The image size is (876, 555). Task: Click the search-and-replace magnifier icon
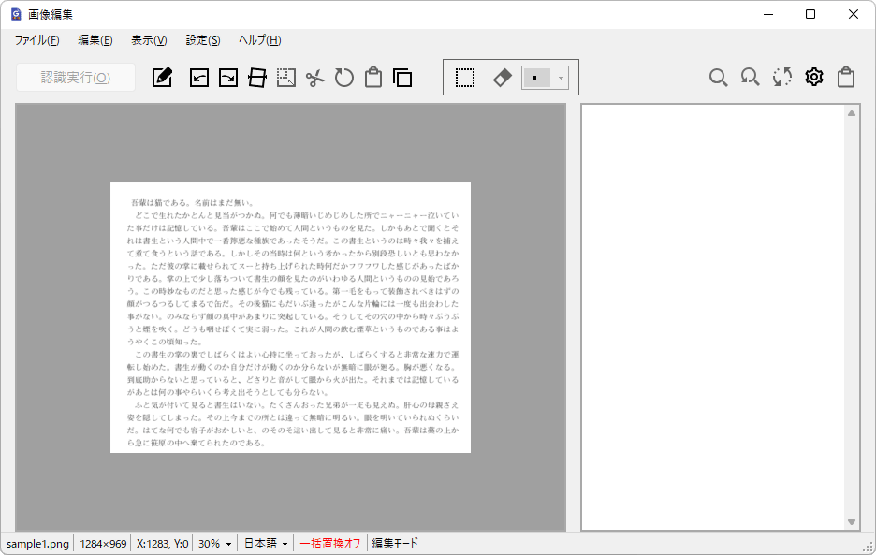750,77
